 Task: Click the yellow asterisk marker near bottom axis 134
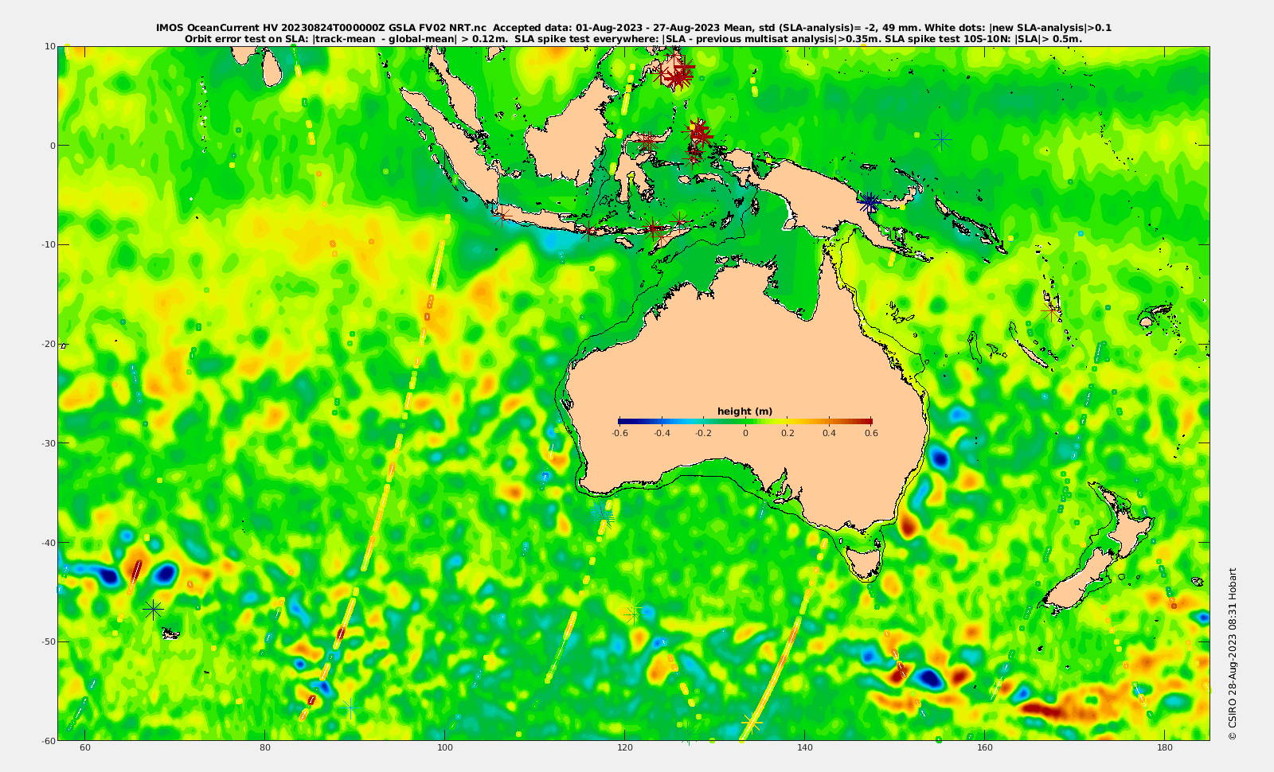(752, 723)
